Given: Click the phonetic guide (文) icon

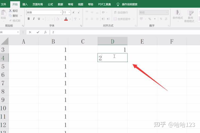Looking at the screenshot, I should pyautogui.click(x=75, y=19).
